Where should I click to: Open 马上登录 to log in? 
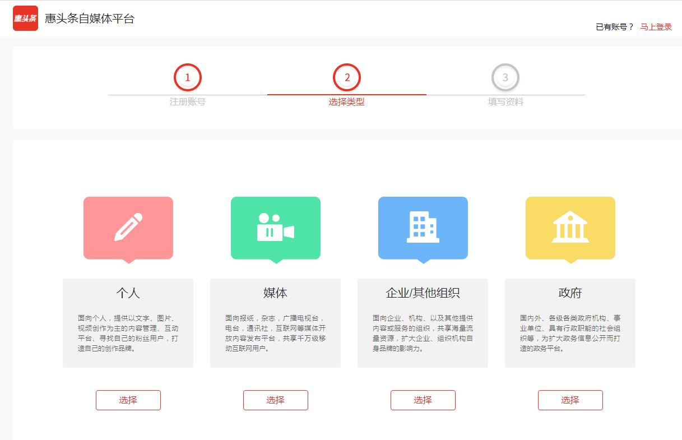tap(655, 26)
